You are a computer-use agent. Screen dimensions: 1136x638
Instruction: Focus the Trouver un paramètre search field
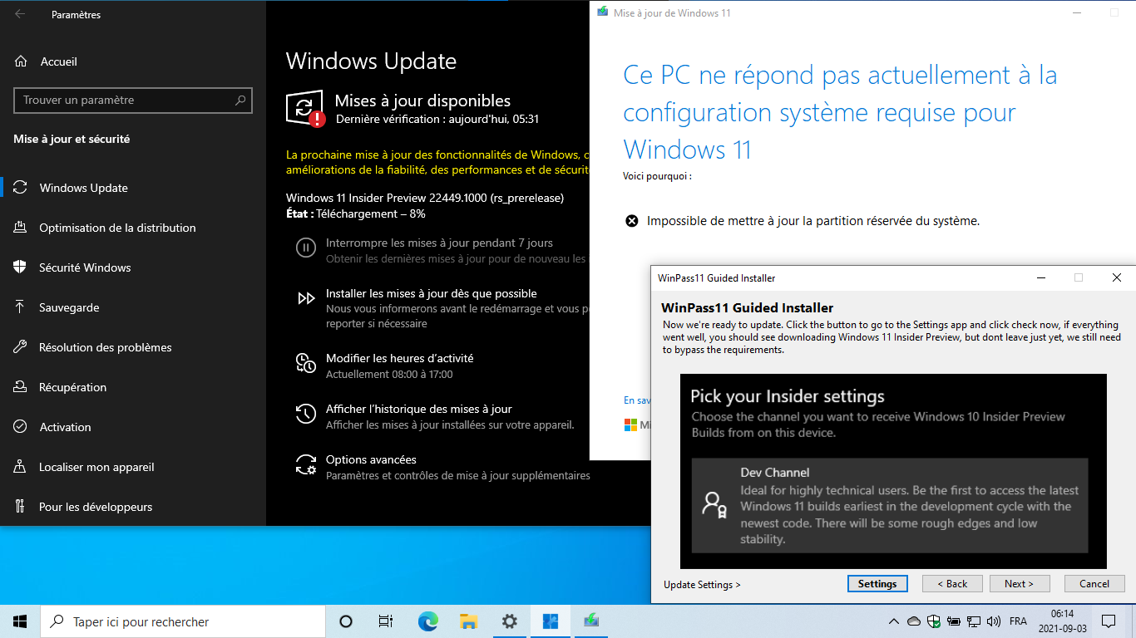133,101
